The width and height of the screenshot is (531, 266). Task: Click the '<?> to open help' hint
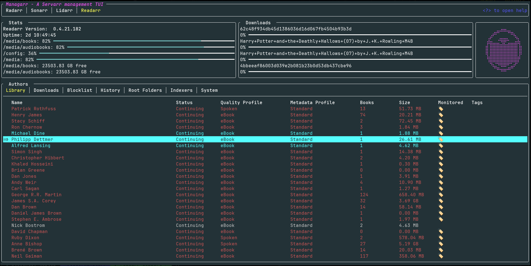[505, 11]
